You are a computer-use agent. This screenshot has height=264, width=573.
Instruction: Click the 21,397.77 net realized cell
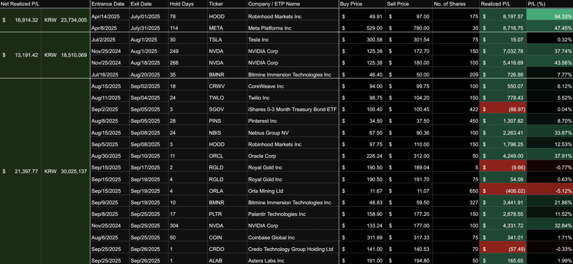pos(20,171)
